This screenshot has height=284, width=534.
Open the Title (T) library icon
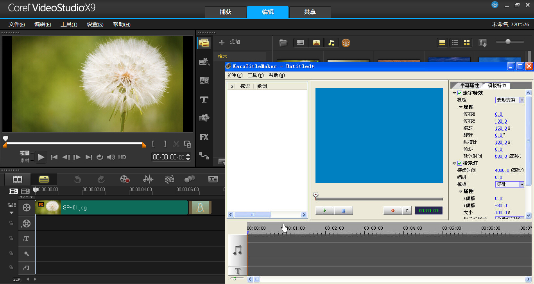204,100
